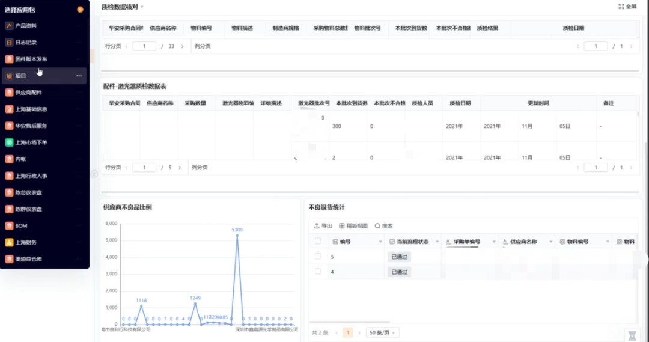Open the 陈群仪表盘 dashboard app
This screenshot has width=649, height=342.
(44, 209)
